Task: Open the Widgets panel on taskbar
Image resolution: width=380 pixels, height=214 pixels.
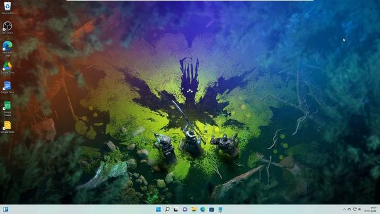Action: [x=5, y=209]
